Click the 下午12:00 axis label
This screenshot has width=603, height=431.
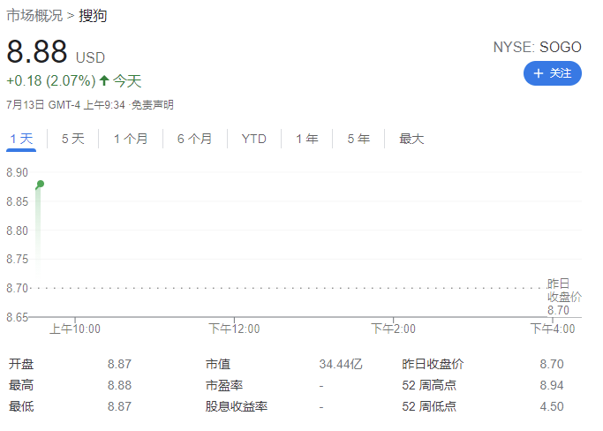click(x=234, y=329)
